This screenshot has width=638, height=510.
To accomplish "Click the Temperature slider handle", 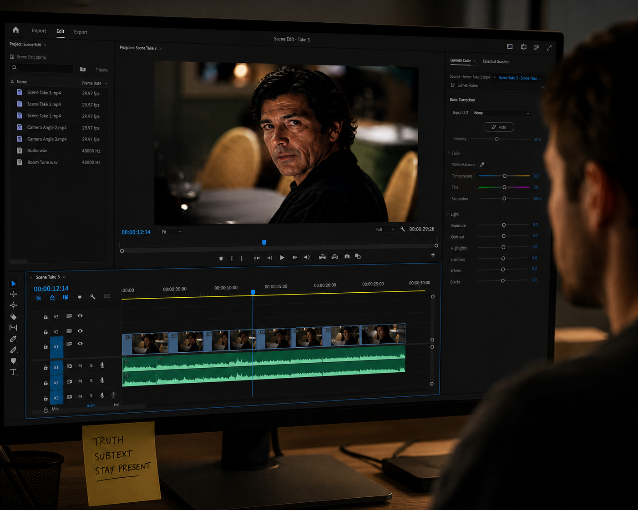I will point(504,176).
